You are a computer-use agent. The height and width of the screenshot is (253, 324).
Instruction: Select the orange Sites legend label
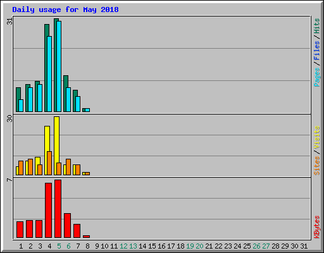317,166
